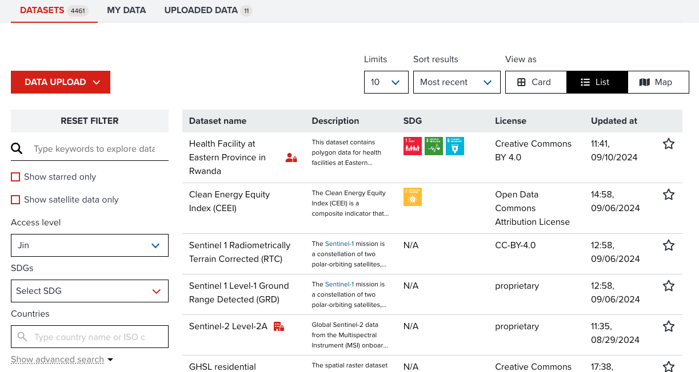Star the Health Facility dataset
Screen dimensions: 699x372
(x=669, y=144)
